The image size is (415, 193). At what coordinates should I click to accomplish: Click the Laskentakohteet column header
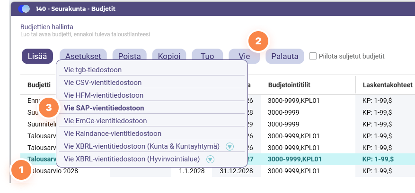coord(388,85)
